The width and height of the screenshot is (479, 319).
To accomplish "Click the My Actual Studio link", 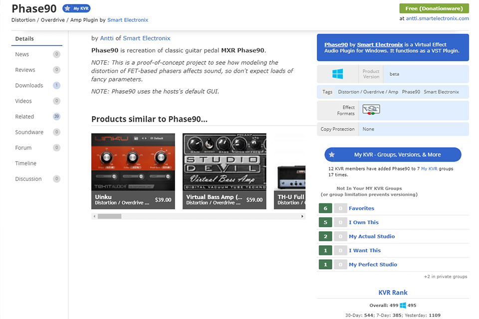I will point(371,236).
